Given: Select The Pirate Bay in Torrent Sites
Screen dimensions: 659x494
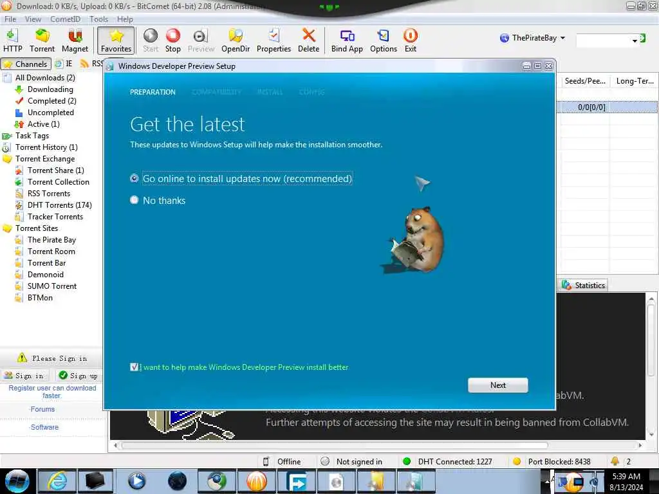Looking at the screenshot, I should tap(51, 240).
